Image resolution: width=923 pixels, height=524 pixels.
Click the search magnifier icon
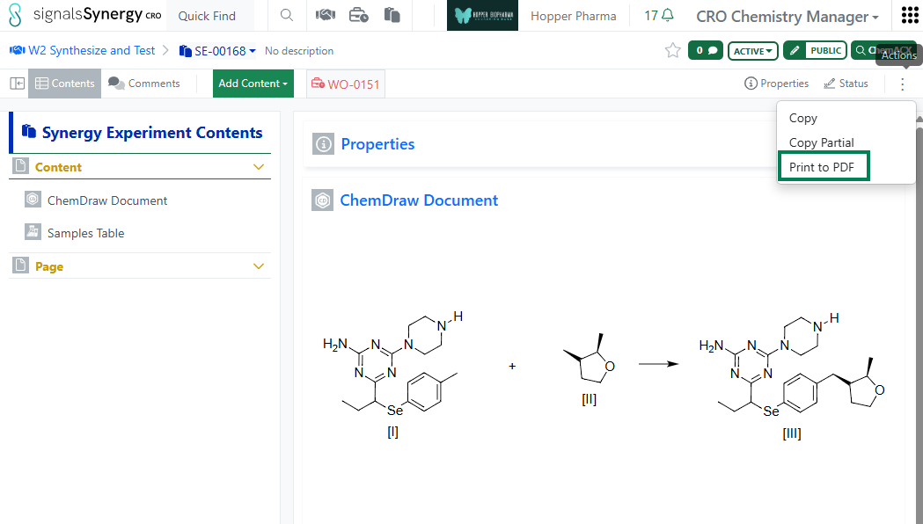click(287, 15)
